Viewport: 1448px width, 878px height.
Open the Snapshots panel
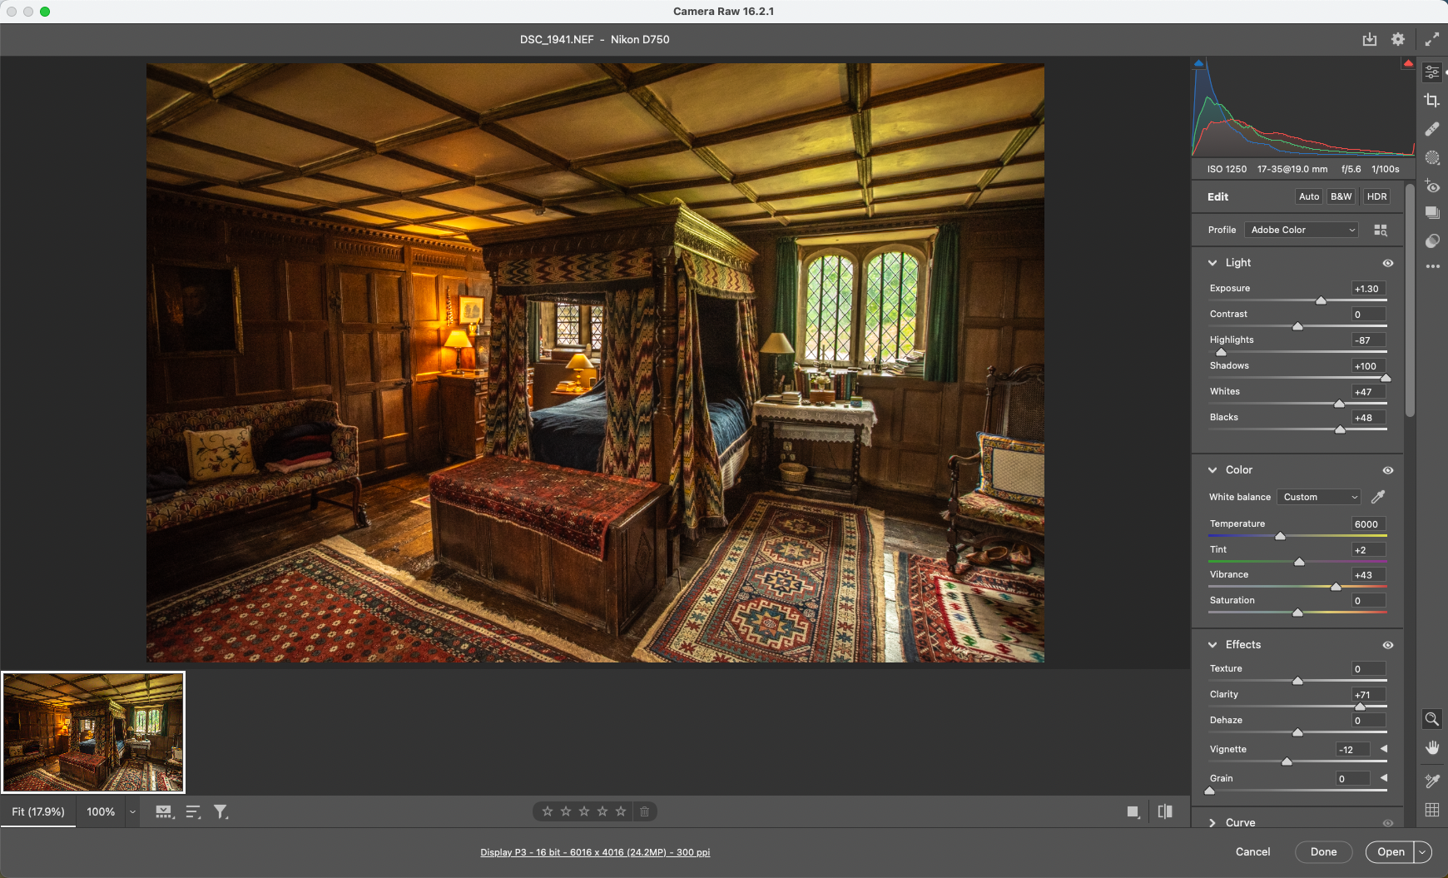coord(1432,213)
